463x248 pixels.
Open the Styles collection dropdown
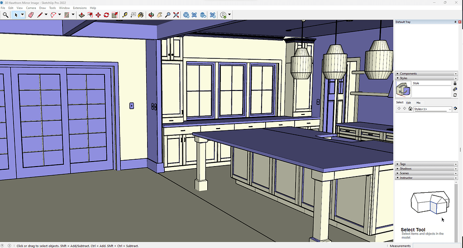pos(450,109)
